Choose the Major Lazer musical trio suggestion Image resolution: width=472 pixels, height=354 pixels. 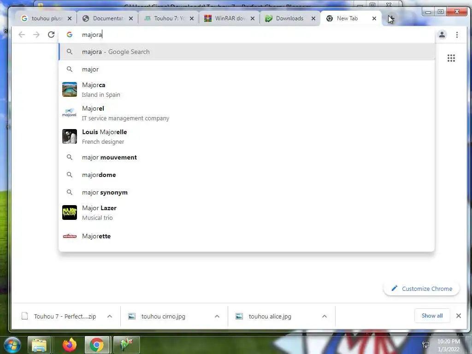(247, 213)
